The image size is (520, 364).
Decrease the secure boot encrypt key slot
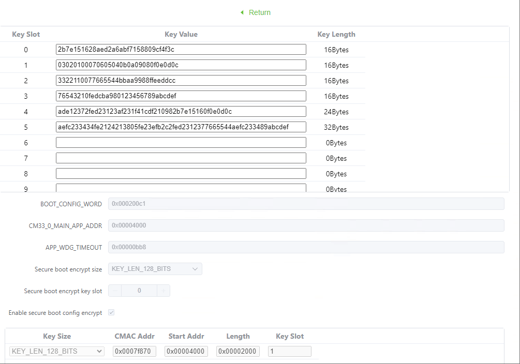click(114, 291)
